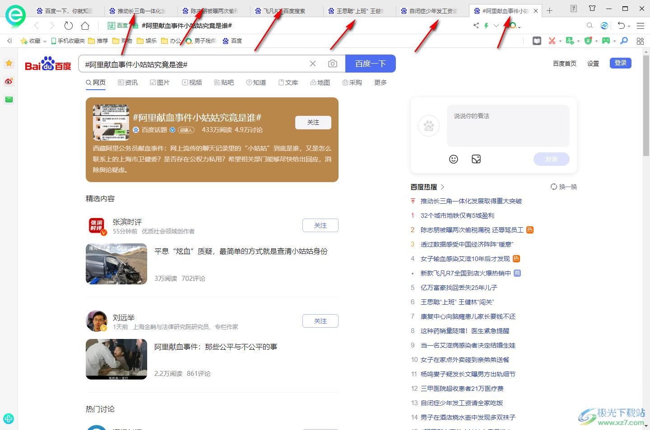
Task: Open the car crash article thumbnail
Action: pos(116,264)
